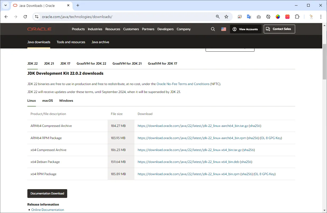Open the Chrome profile avatar

click(x=311, y=17)
